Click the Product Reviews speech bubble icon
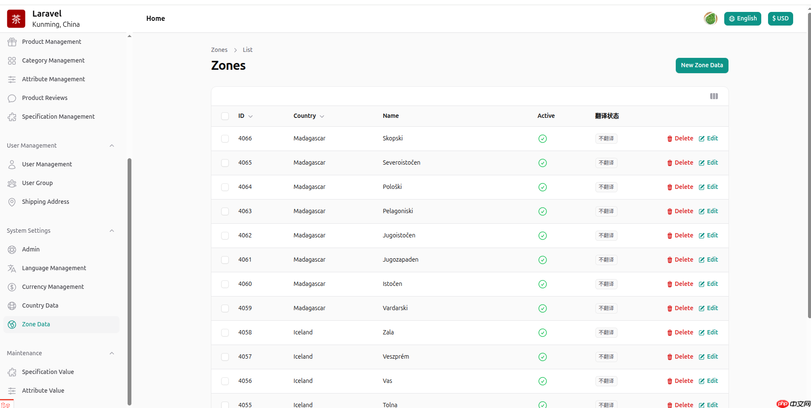 (12, 98)
